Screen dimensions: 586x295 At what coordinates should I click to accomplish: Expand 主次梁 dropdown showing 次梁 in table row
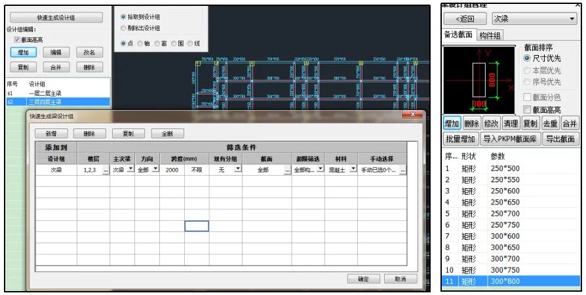(130, 169)
